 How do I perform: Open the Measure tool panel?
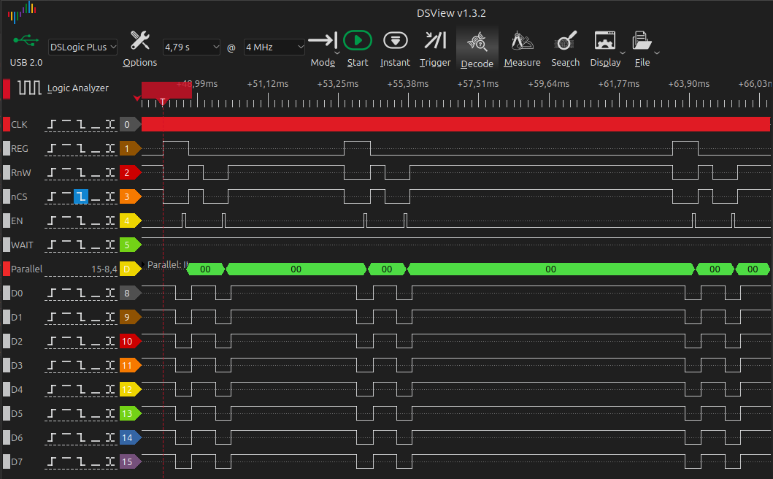click(x=522, y=41)
